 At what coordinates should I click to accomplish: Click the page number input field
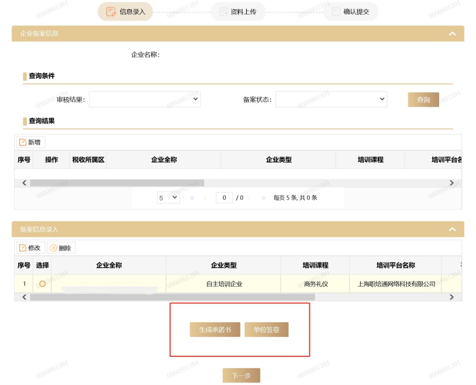click(224, 198)
